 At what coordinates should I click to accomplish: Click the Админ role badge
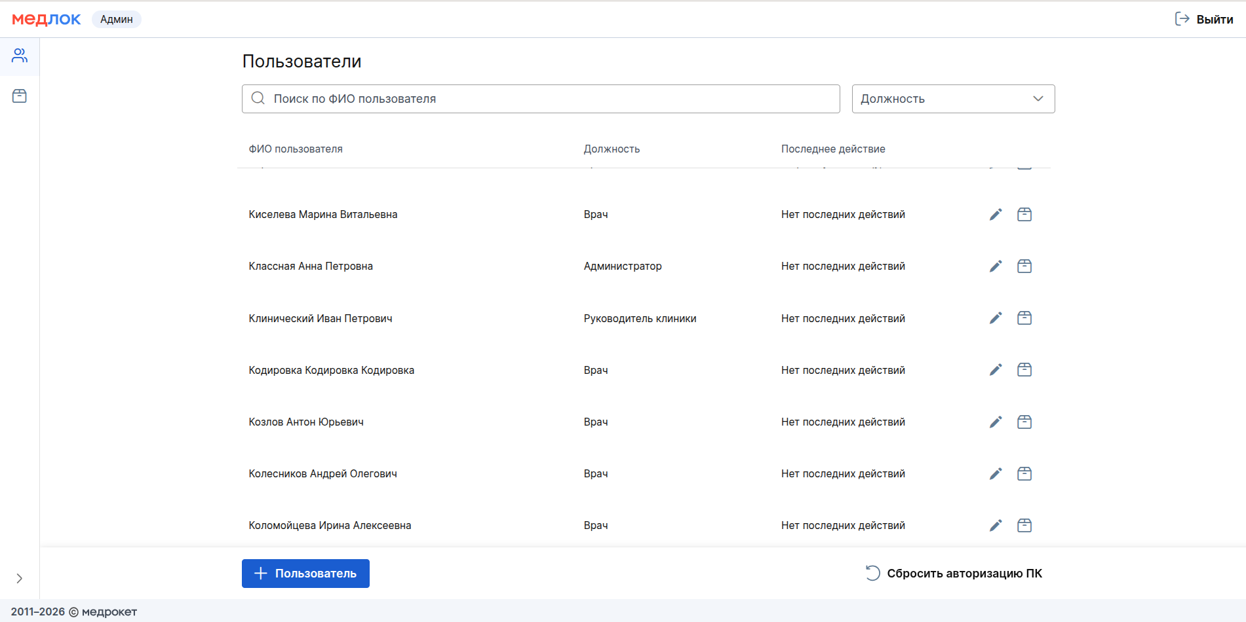click(117, 19)
